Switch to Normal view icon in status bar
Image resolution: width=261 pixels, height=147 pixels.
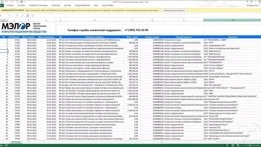tap(227, 145)
